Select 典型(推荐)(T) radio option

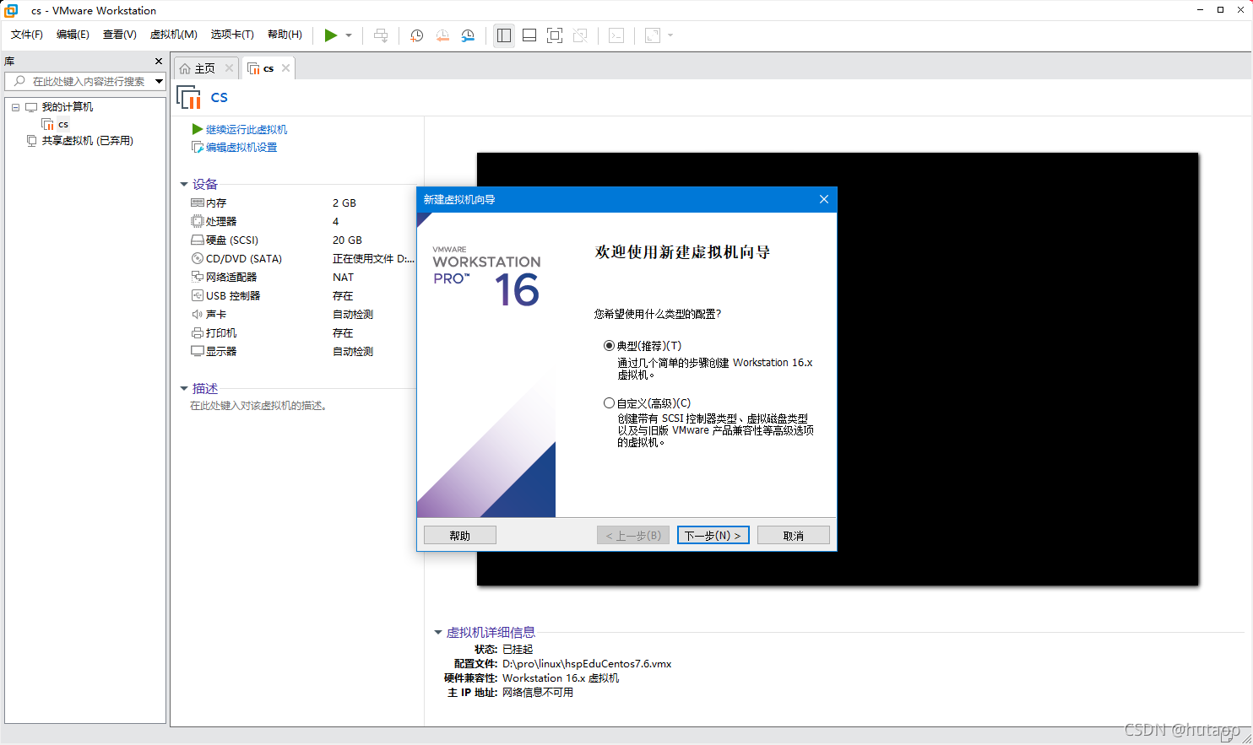pyautogui.click(x=609, y=346)
